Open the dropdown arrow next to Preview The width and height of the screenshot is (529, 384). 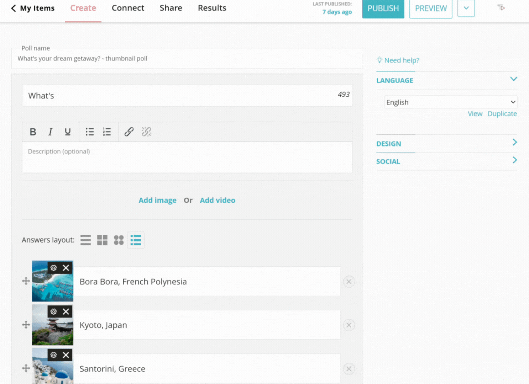pyautogui.click(x=466, y=9)
